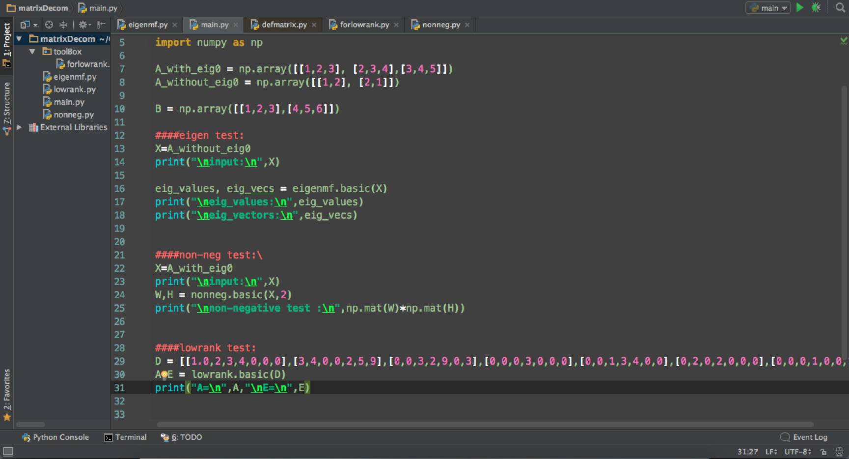849x459 pixels.
Task: Click line number 31 in the gutter
Action: pyautogui.click(x=119, y=388)
